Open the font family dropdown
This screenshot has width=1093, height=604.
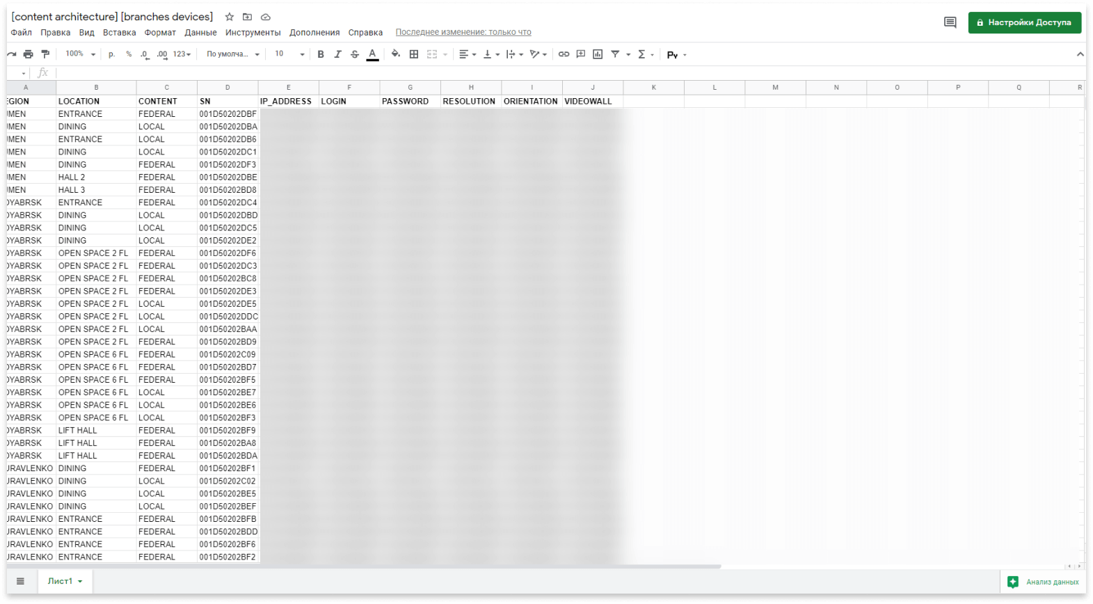click(x=233, y=54)
